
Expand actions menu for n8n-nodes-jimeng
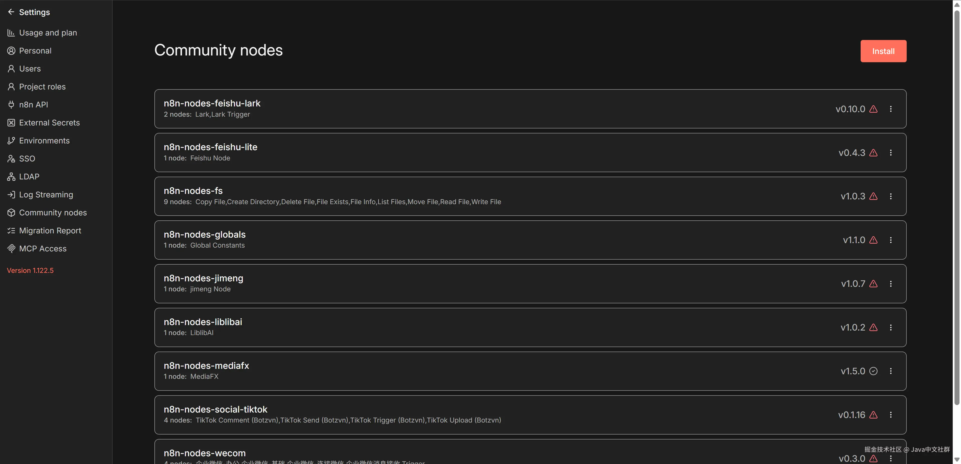[891, 284]
